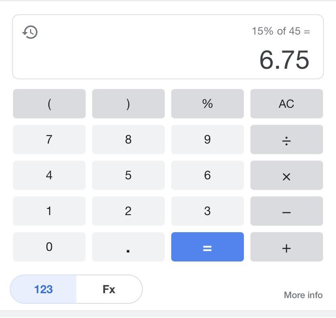
Task: Tap the number 7 key
Action: [49, 139]
